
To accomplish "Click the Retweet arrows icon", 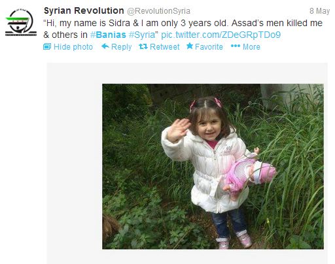I will pos(143,46).
